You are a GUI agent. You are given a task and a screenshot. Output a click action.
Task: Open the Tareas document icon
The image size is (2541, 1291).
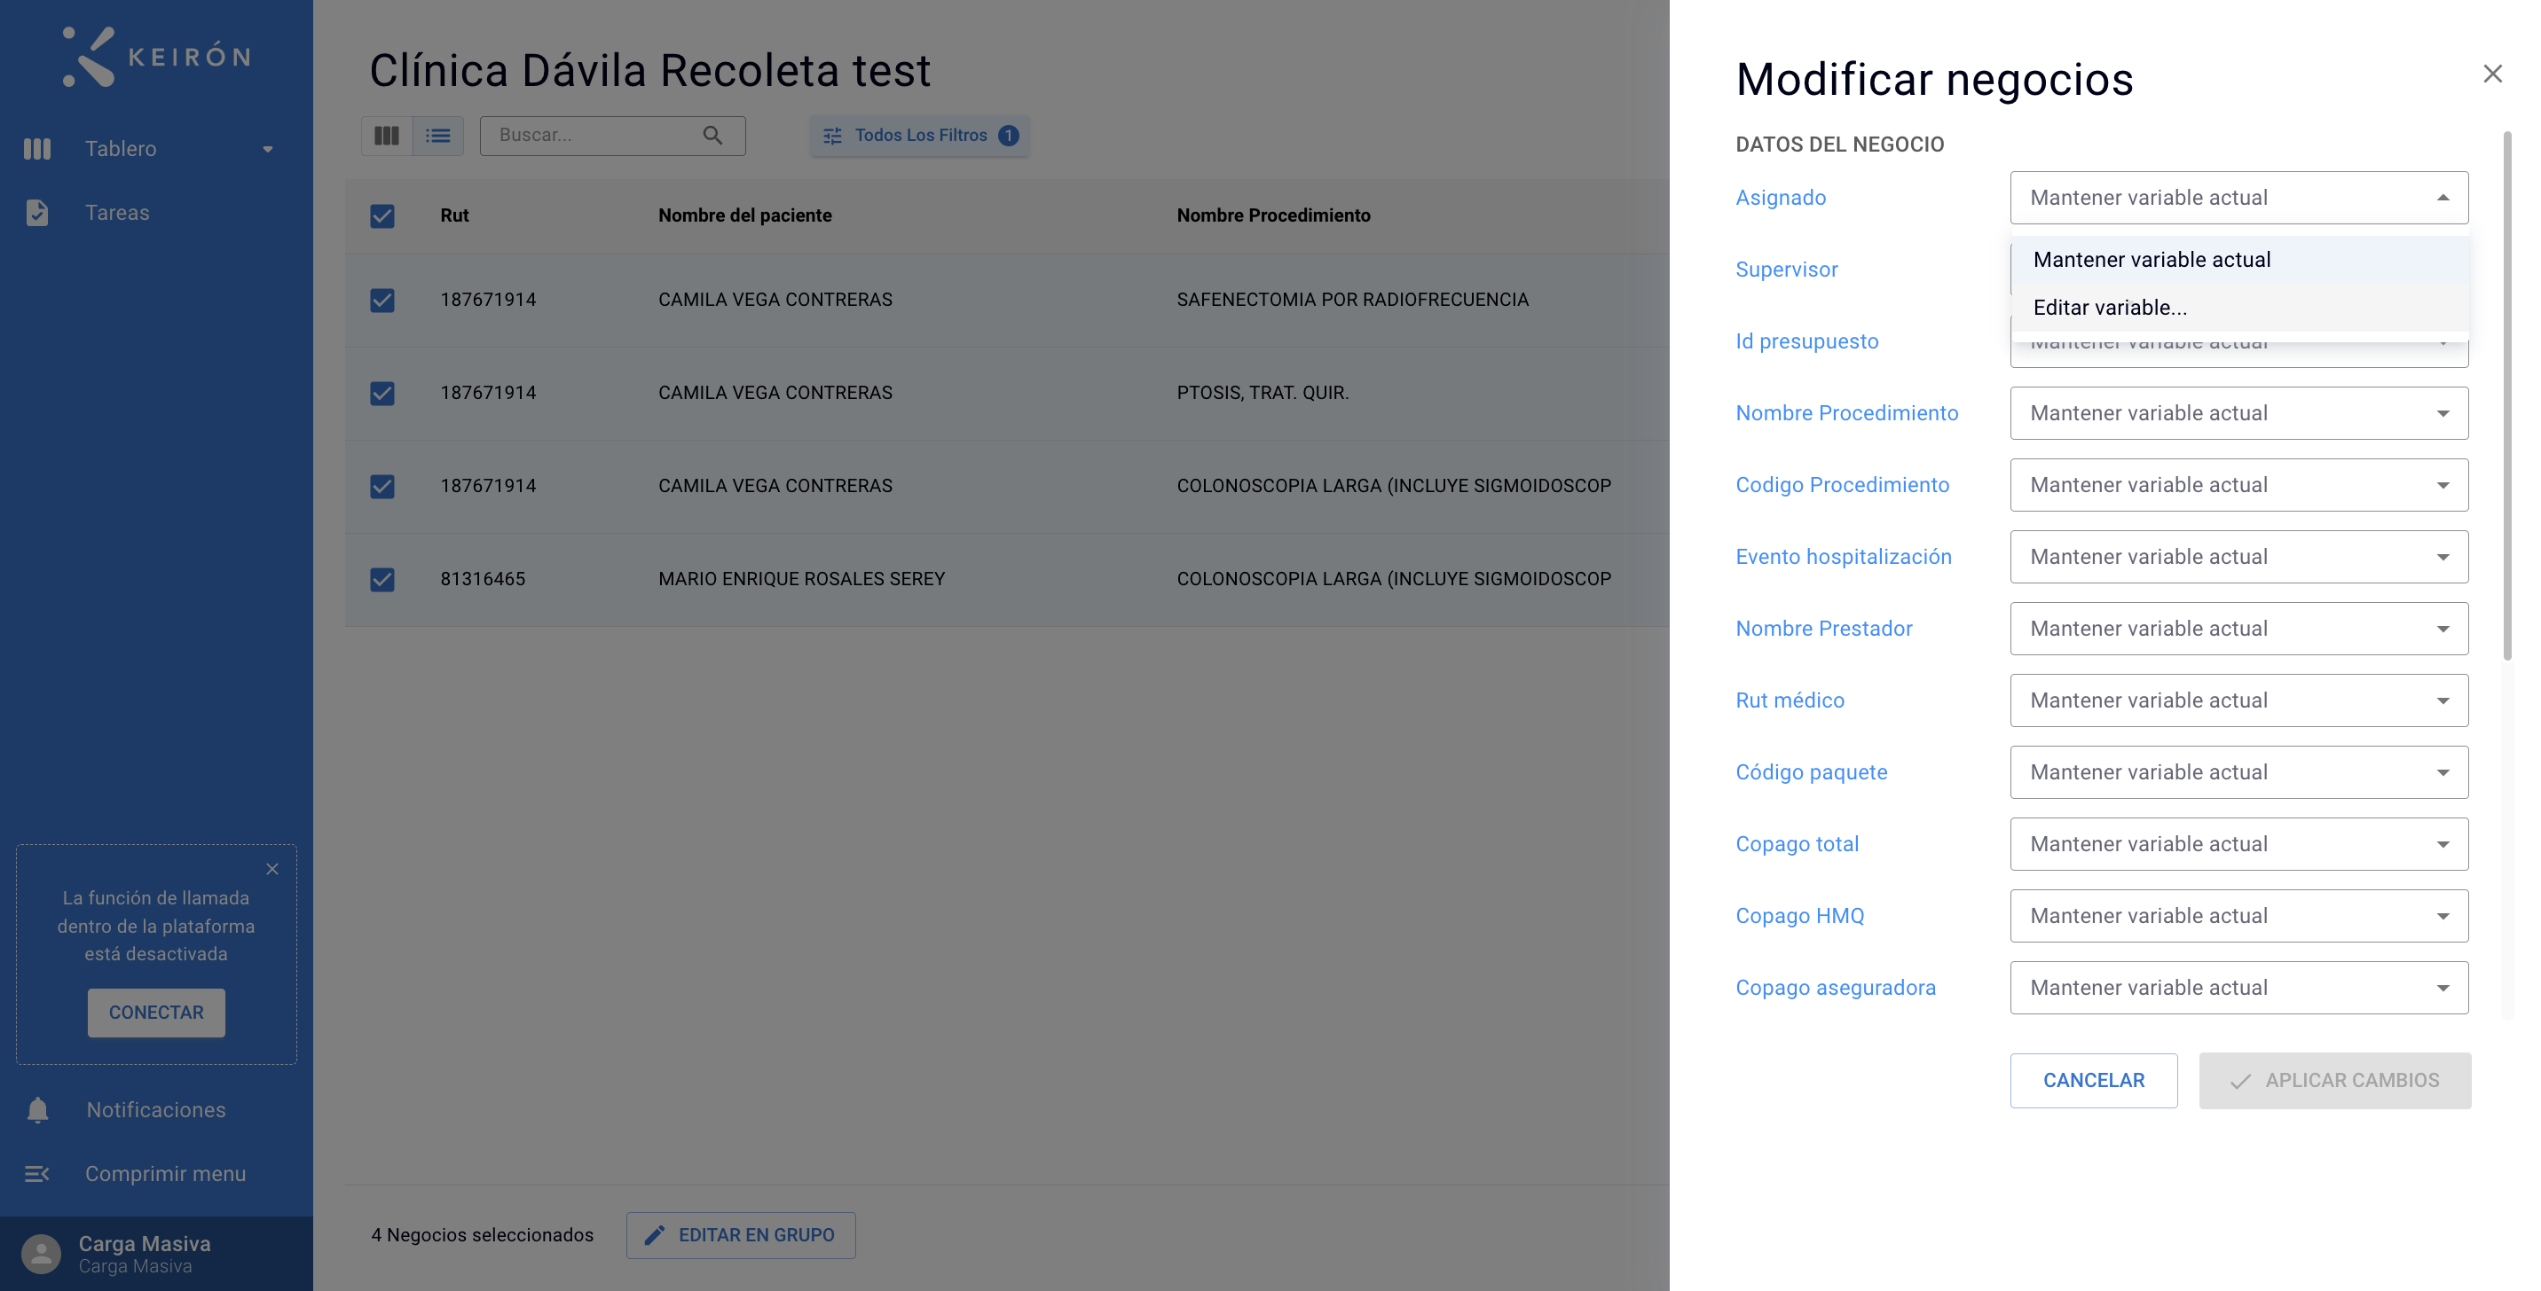click(36, 212)
